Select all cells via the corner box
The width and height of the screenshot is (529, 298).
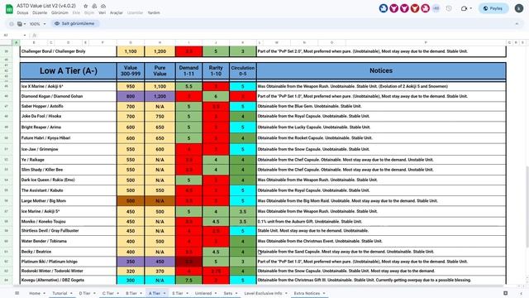[6, 42]
